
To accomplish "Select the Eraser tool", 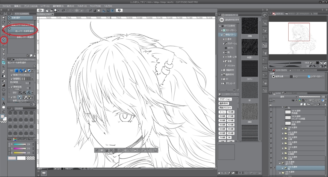I will (x=4, y=72).
